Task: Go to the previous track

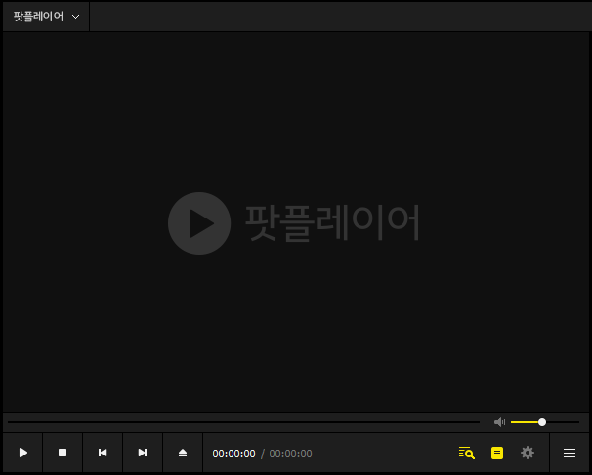Action: (x=103, y=453)
